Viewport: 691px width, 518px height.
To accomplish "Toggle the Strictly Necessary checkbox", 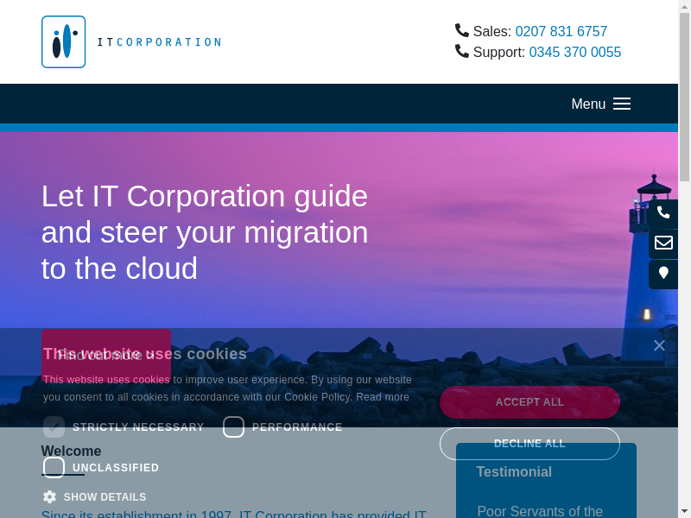I will [54, 427].
